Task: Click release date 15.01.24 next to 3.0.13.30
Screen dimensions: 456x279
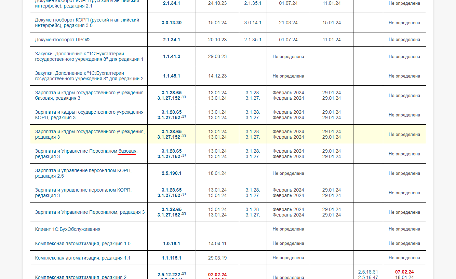Action: click(x=217, y=23)
